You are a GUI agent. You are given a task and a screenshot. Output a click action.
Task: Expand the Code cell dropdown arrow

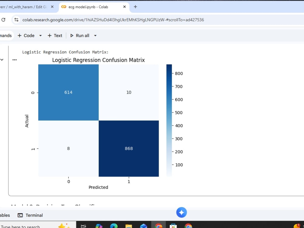point(40,36)
